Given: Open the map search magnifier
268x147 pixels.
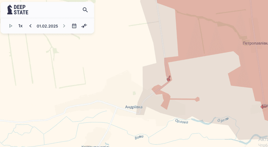Looking at the screenshot, I should click(x=85, y=10).
